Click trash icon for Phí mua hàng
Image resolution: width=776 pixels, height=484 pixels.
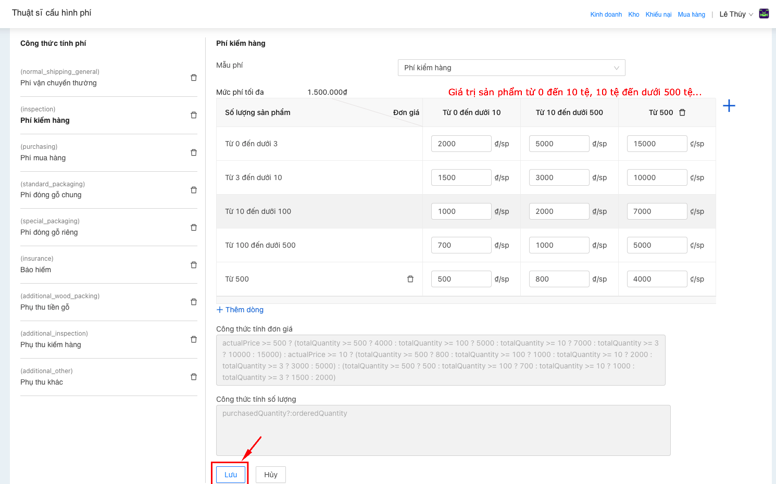pos(194,152)
